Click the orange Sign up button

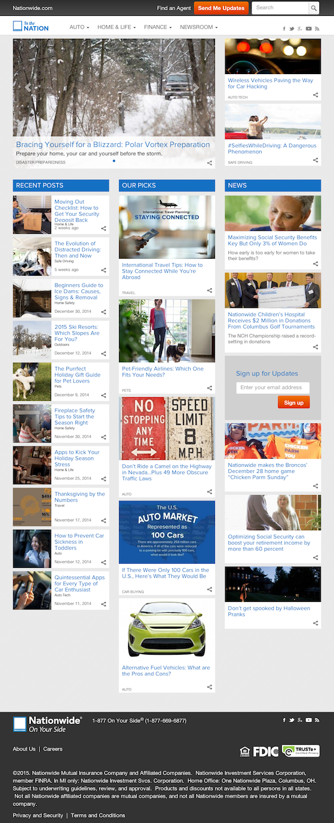point(294,402)
